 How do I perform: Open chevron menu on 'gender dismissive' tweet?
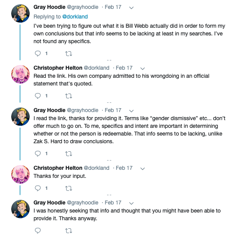coord(131,111)
